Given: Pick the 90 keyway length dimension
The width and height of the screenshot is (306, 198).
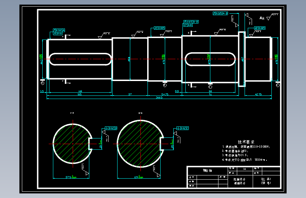Looking at the screenshot, I should pyautogui.click(x=210, y=91).
